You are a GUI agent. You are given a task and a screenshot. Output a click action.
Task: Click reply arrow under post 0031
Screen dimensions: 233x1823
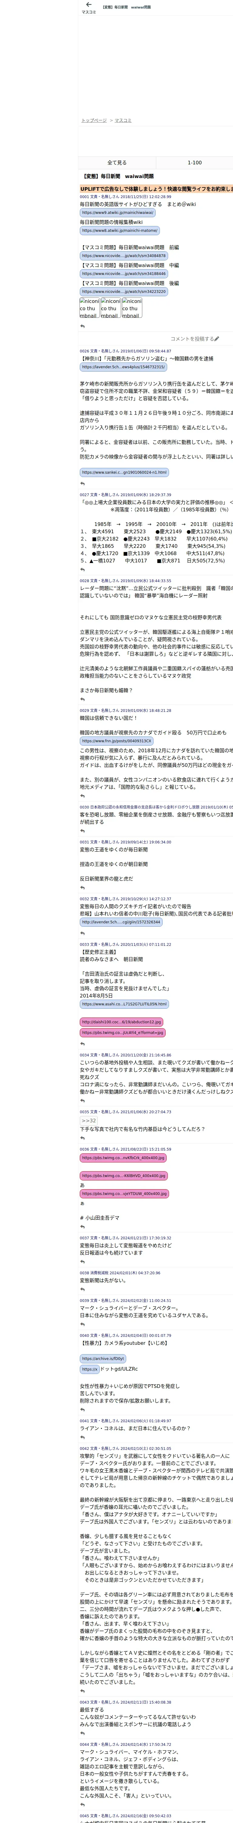tap(83, 888)
